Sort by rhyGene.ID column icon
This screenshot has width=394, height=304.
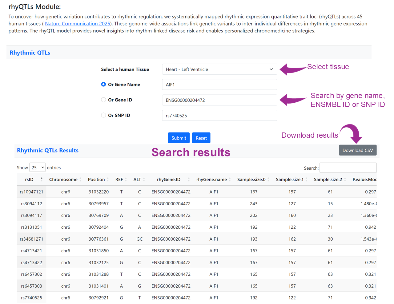point(189,180)
